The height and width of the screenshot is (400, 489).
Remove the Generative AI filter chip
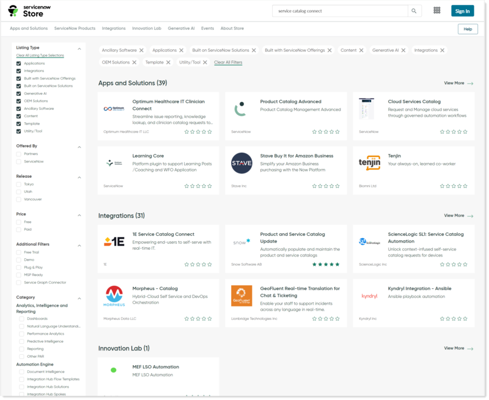[x=404, y=50]
